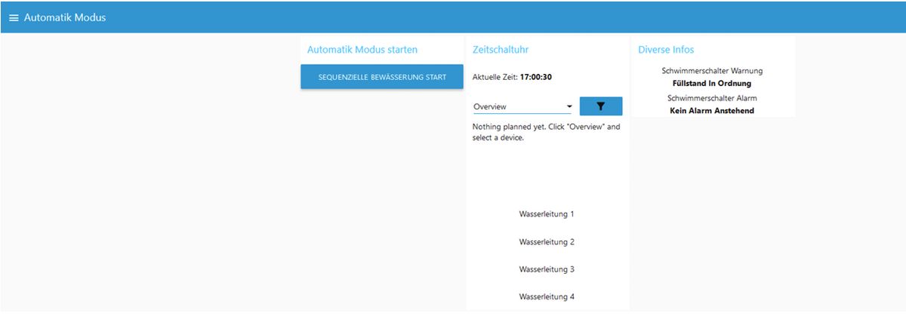906x316 pixels.
Task: Click the funnel filter icon button
Action: click(601, 106)
